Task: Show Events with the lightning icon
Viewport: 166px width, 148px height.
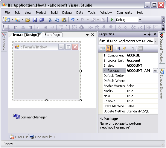Action: tap(124, 48)
